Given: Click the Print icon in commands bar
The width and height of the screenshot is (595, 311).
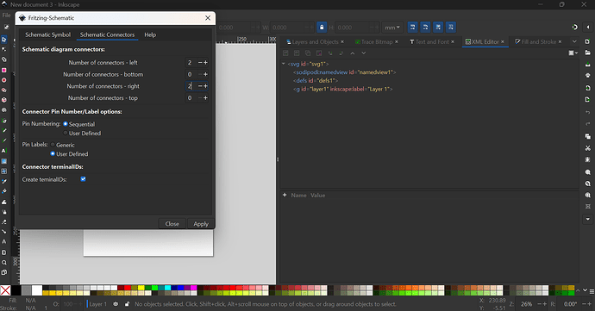Looking at the screenshot, I should pyautogui.click(x=588, y=76).
